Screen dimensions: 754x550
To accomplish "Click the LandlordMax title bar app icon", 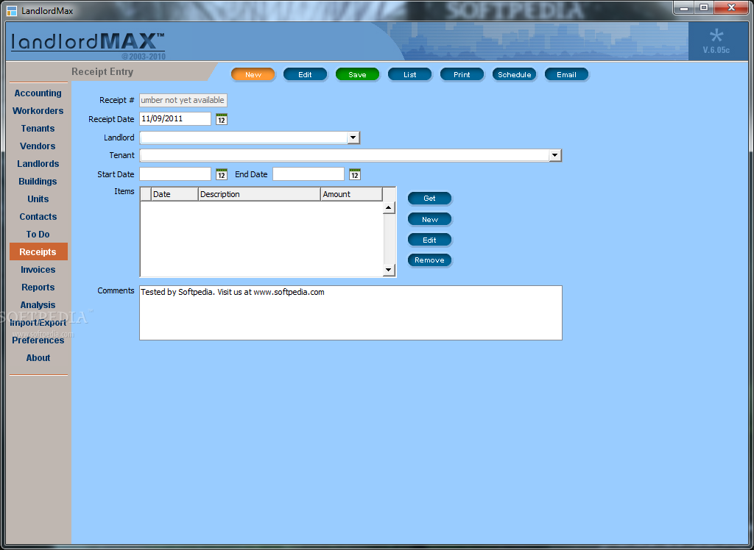I will [x=12, y=10].
